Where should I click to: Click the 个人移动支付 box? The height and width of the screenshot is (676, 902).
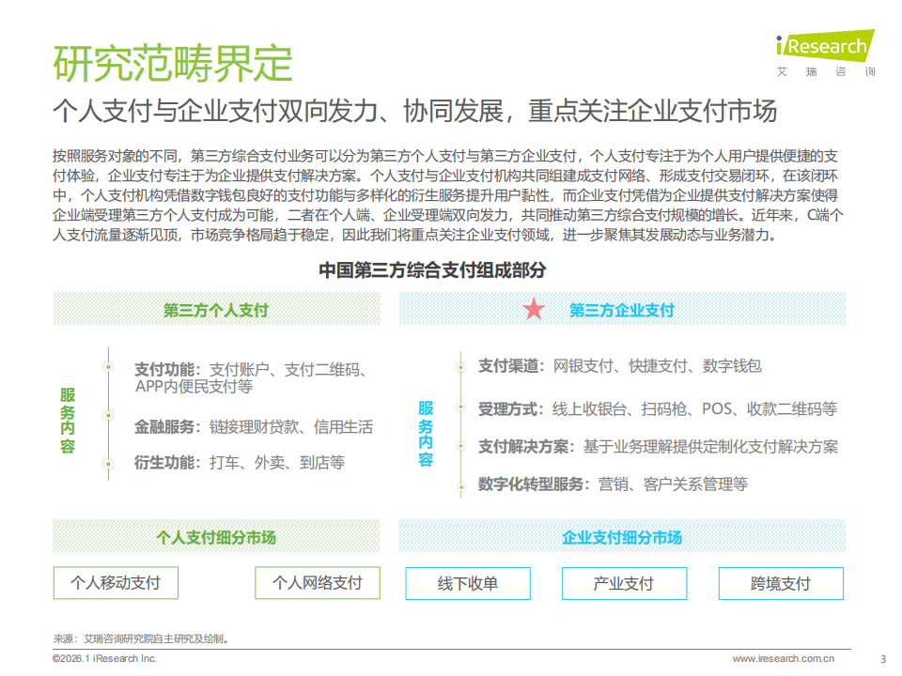(x=116, y=583)
